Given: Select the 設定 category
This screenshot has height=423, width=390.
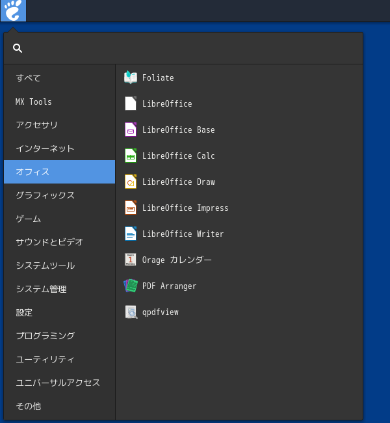Looking at the screenshot, I should [60, 312].
